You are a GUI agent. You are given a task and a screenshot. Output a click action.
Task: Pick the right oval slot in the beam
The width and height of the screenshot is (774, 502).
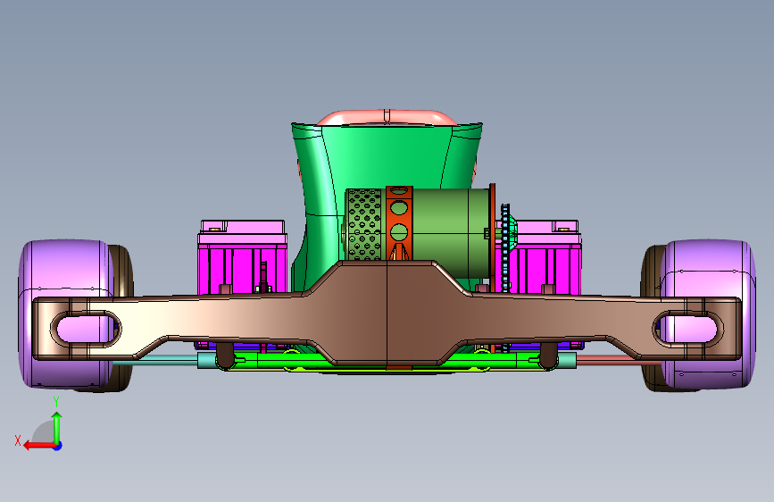(688, 329)
